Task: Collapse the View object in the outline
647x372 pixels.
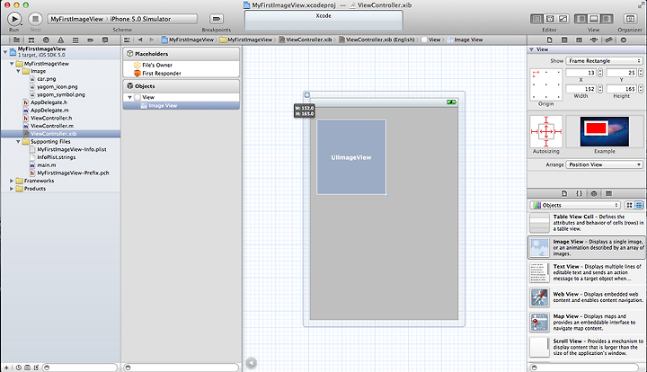Action: coord(129,97)
